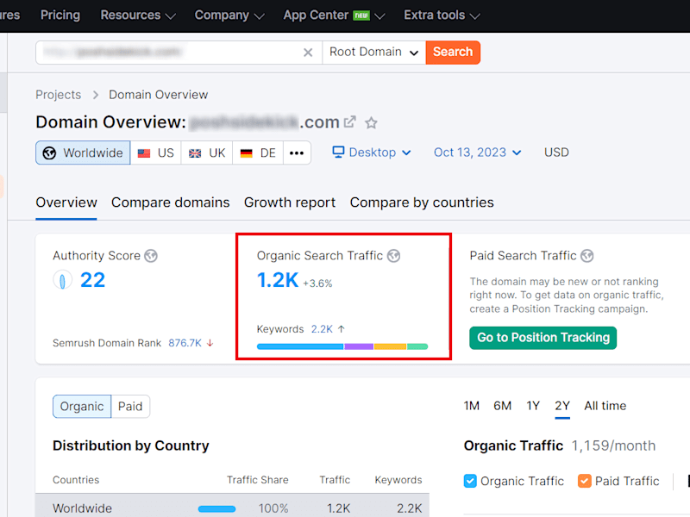
Task: Switch to the Overview tab
Action: tap(66, 202)
